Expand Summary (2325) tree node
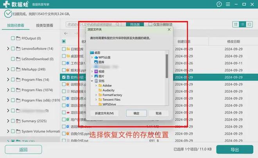This screenshot has width=258, height=158. [x=8, y=121]
